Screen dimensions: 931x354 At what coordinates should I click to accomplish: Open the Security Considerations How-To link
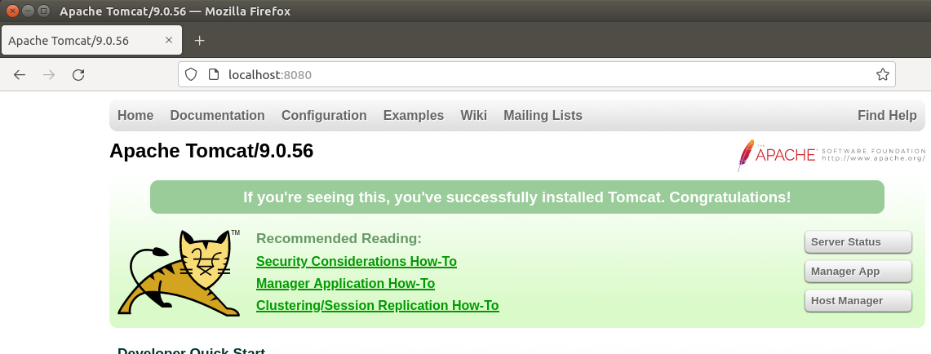(356, 262)
